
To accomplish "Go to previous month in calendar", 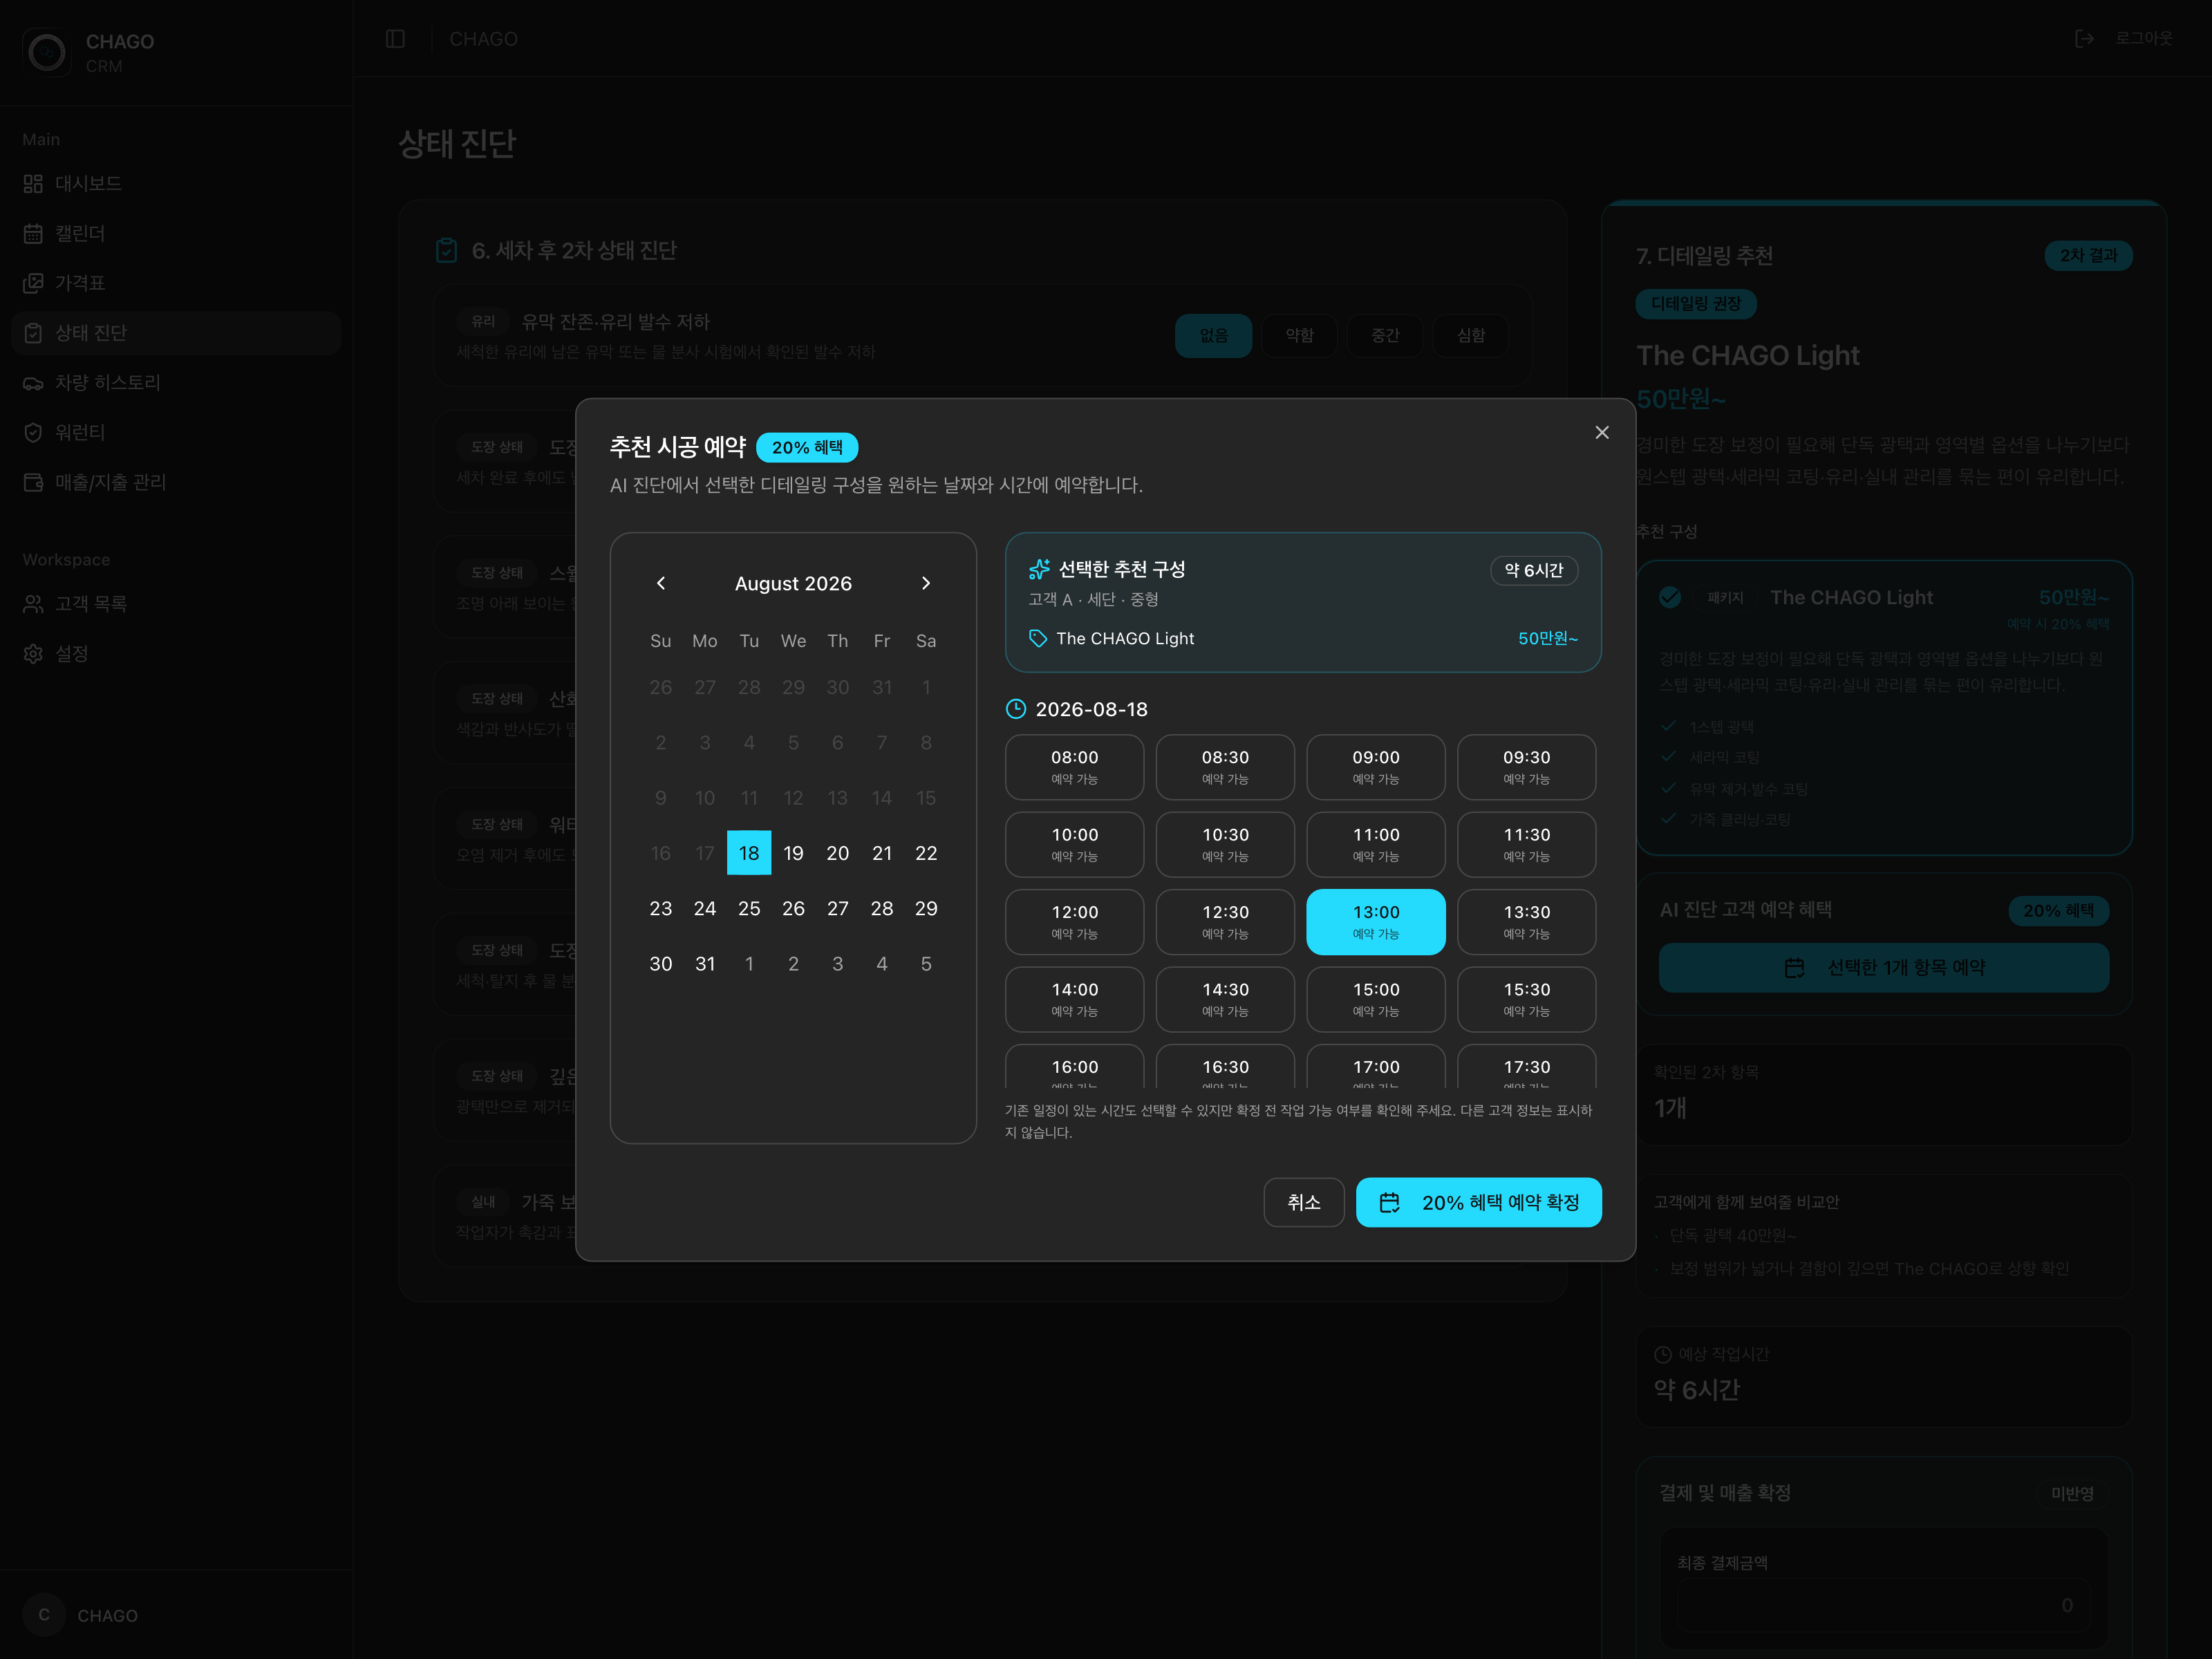I will 660,583.
